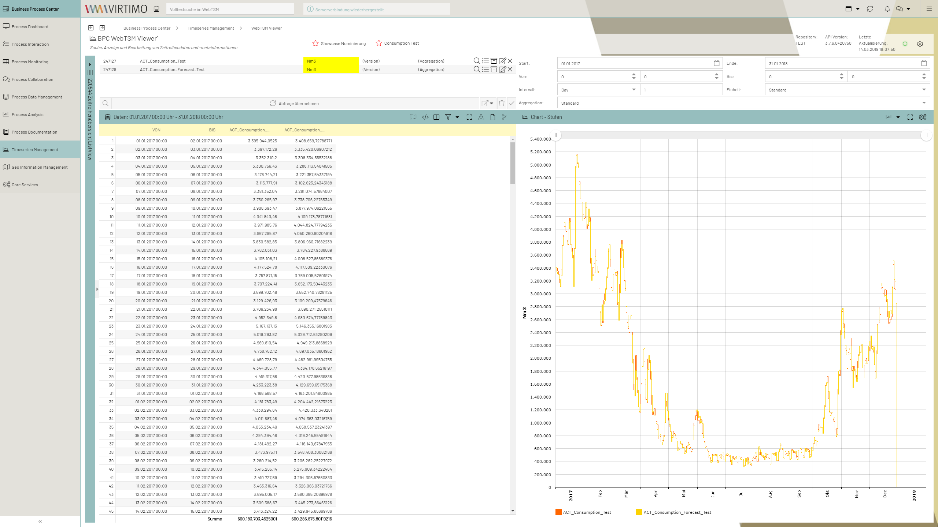Image resolution: width=938 pixels, height=527 pixels.
Task: Click the document icon in data toolbar
Action: click(x=493, y=117)
